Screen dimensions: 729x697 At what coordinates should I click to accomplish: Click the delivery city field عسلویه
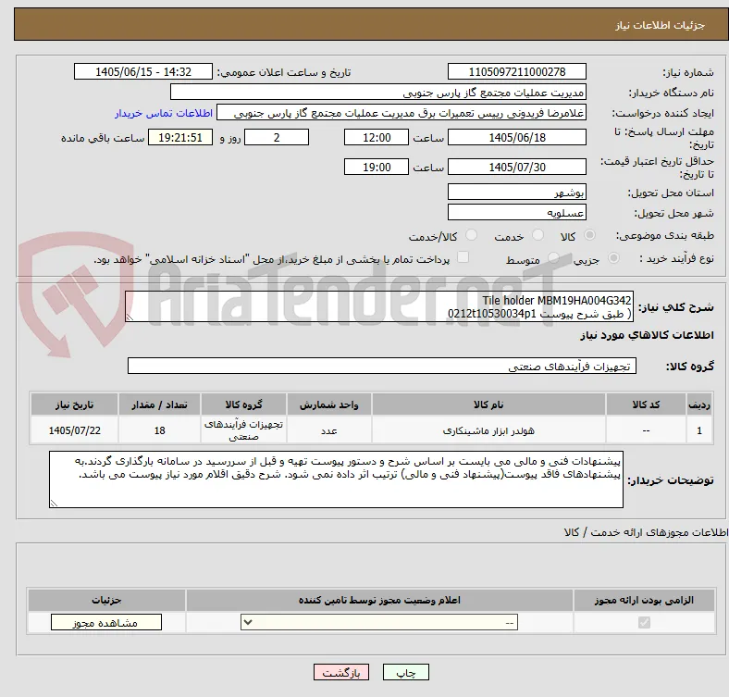pyautogui.click(x=516, y=212)
